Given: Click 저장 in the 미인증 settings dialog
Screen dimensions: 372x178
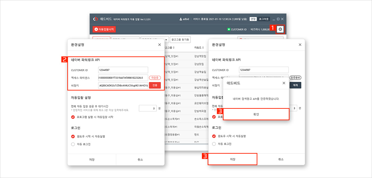Looking at the screenshot, I should (92, 159).
